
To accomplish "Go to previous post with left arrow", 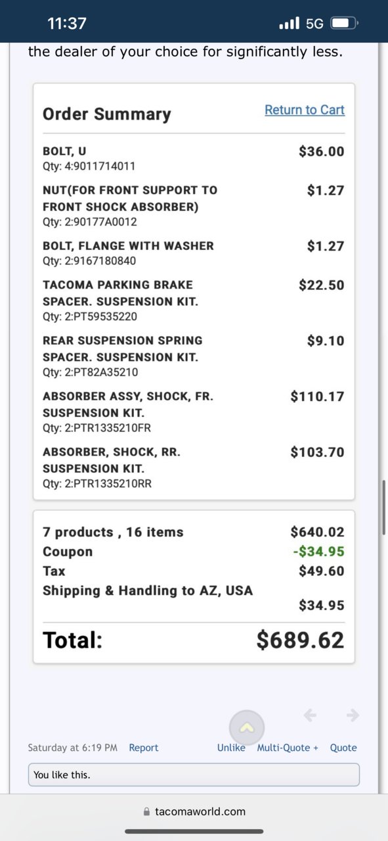I will (x=310, y=715).
